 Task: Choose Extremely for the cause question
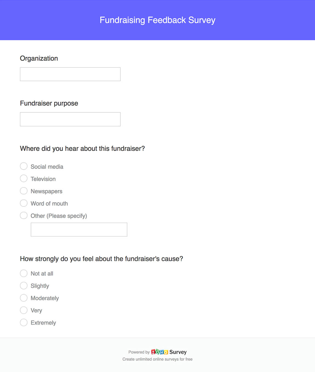[24, 322]
